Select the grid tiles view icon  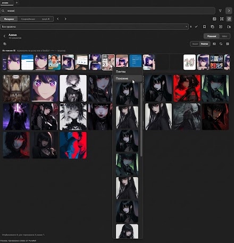229,19
